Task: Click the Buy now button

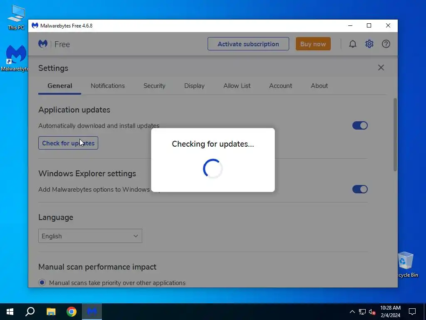Action: (313, 44)
